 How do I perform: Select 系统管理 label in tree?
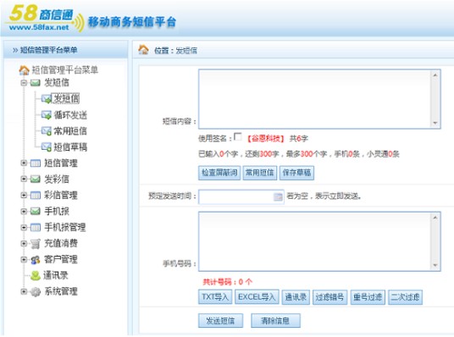click(x=61, y=291)
